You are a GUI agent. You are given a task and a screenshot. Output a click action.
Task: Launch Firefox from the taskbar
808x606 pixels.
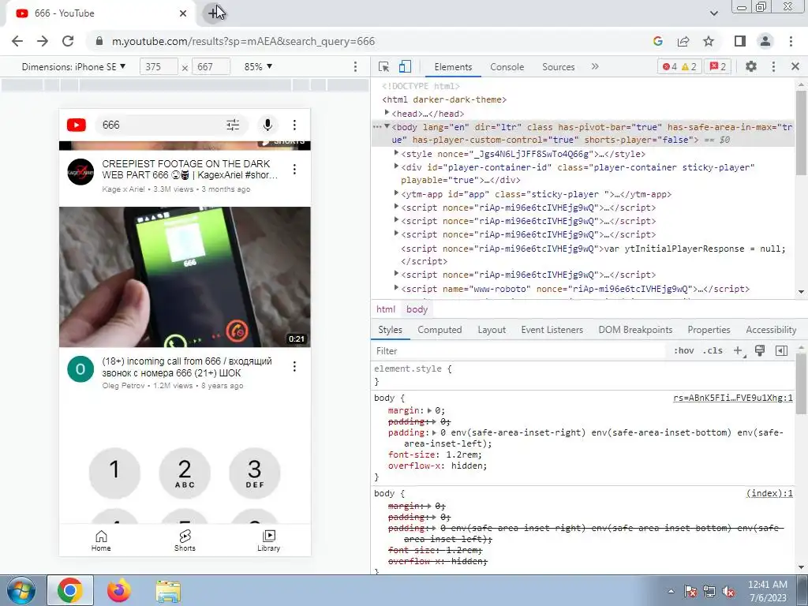[x=119, y=590]
